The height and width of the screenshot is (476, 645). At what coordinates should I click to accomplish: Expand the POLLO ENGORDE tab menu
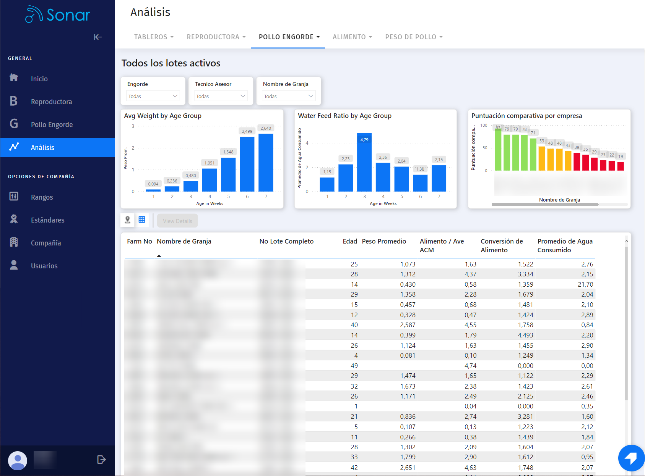(x=289, y=37)
